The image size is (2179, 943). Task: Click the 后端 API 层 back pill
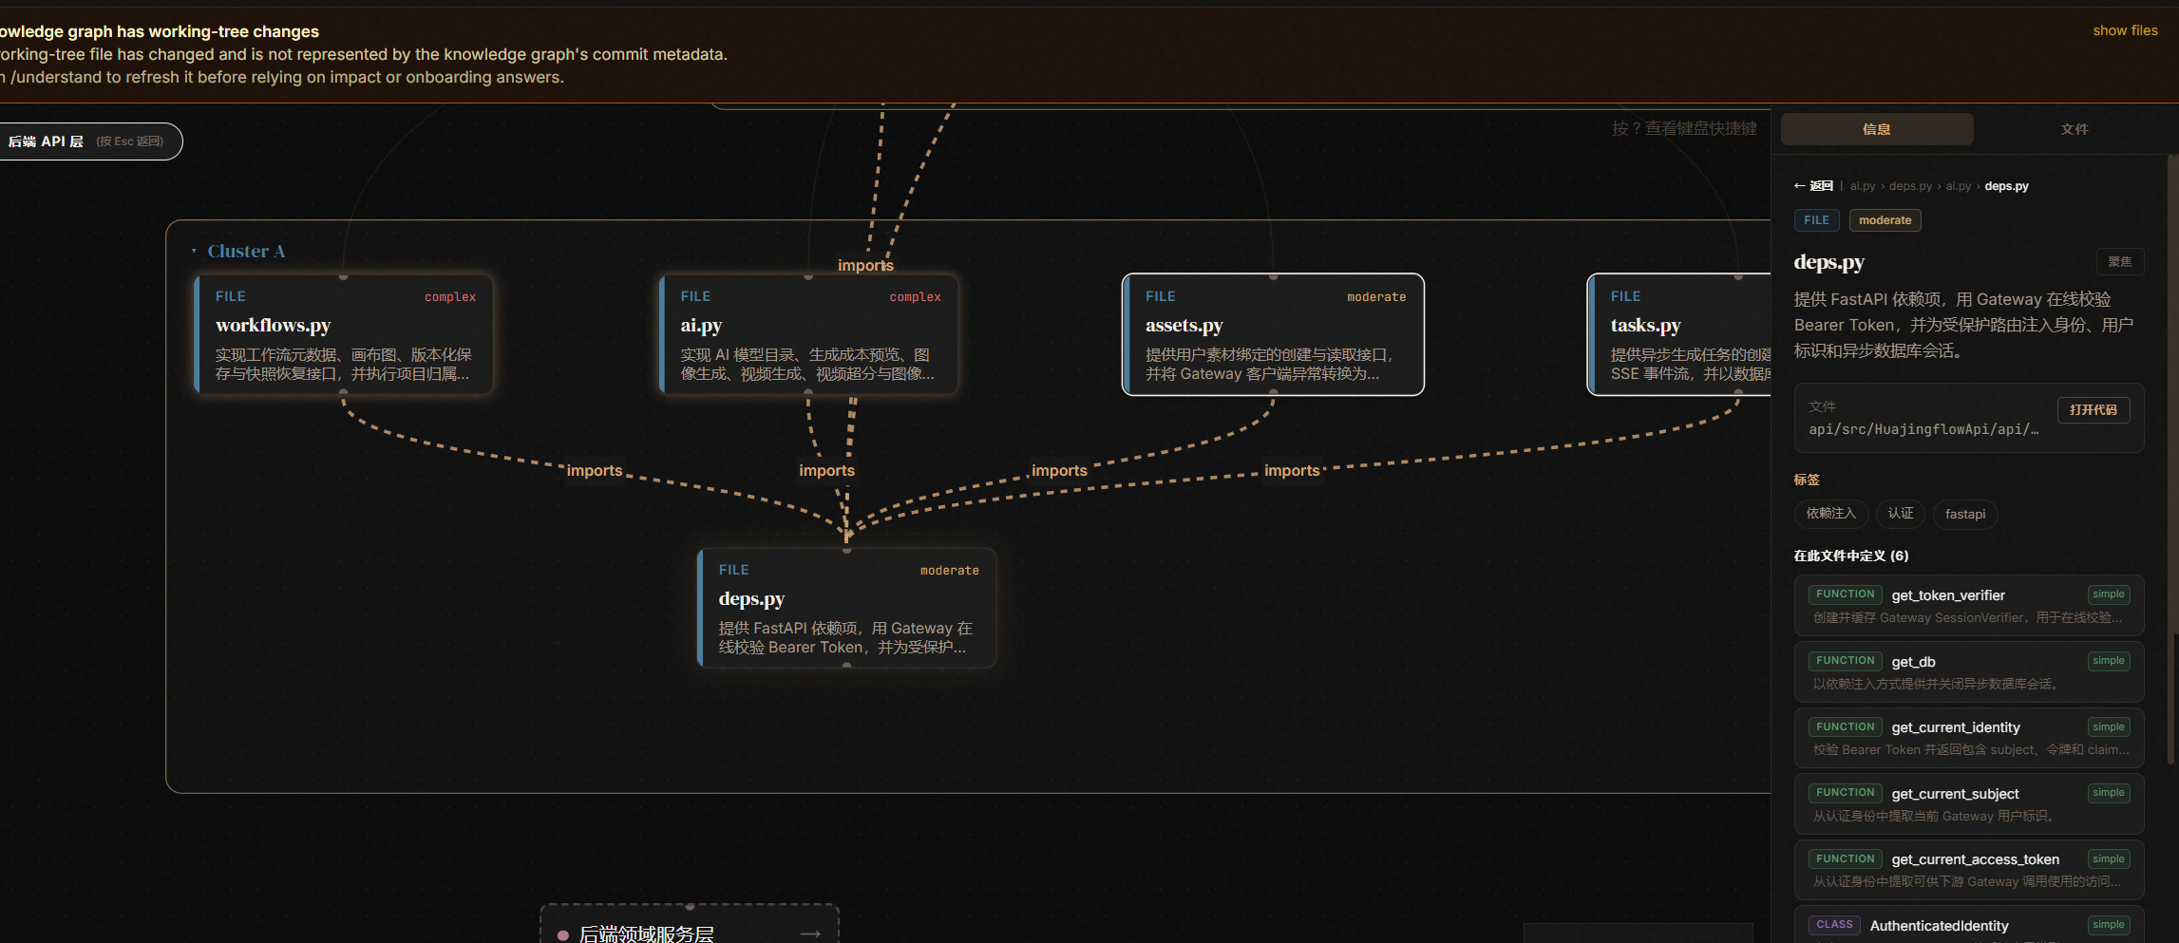(89, 141)
